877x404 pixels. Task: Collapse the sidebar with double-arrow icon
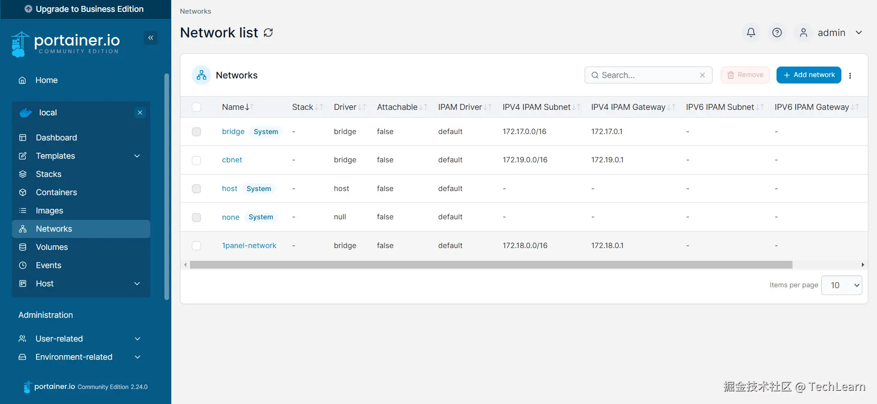tap(151, 38)
